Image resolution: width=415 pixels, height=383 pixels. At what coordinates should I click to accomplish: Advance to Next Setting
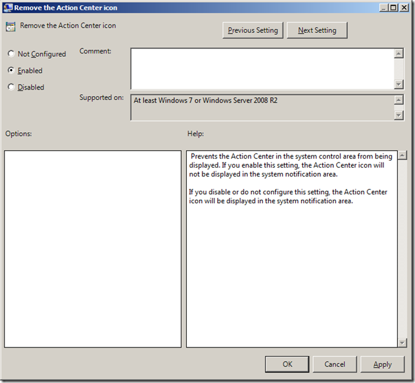(317, 30)
